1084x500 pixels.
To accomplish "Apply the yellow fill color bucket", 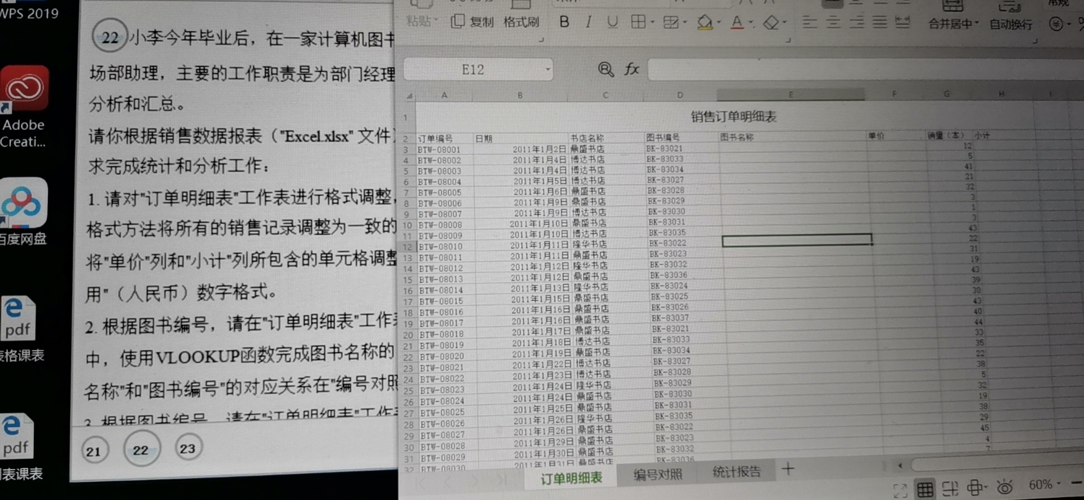I will coord(704,23).
